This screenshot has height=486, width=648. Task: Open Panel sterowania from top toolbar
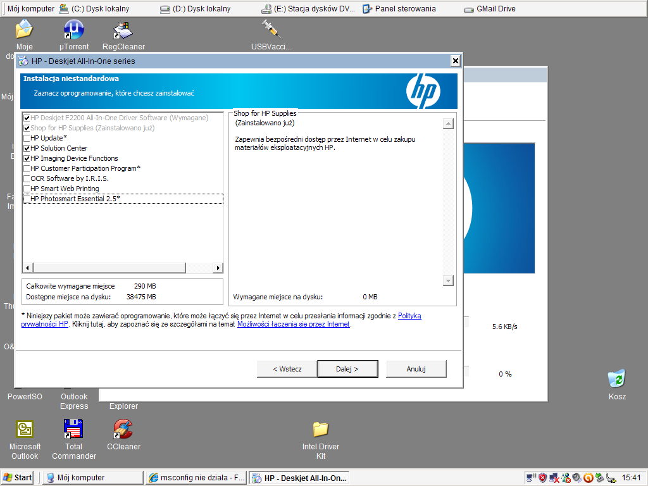click(399, 9)
